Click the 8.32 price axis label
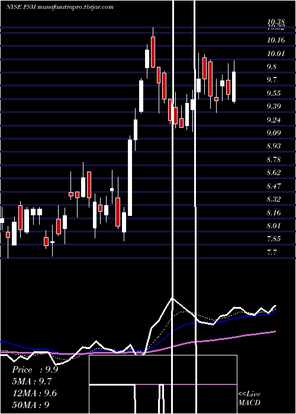 tap(275, 199)
